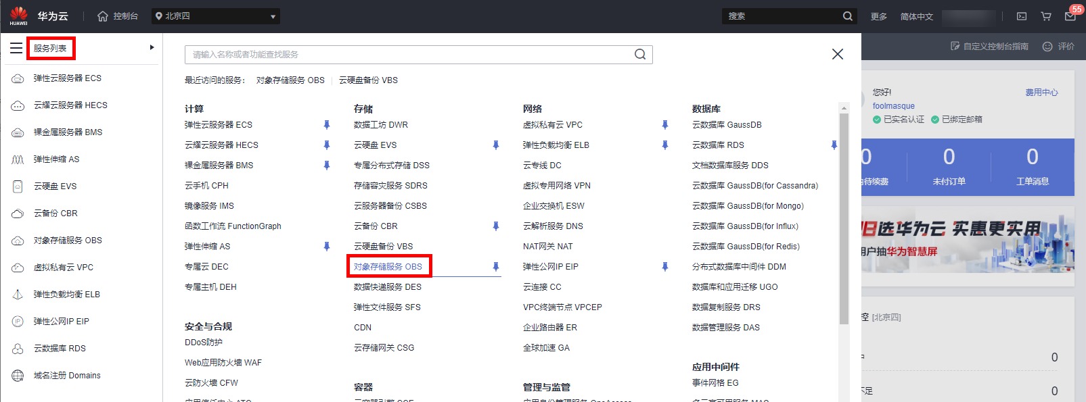
Task: Click the service name search input field
Action: click(x=406, y=55)
